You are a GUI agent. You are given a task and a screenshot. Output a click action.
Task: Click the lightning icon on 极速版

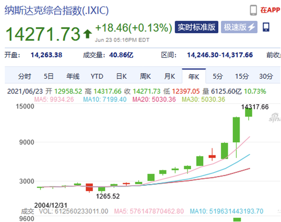(251, 27)
